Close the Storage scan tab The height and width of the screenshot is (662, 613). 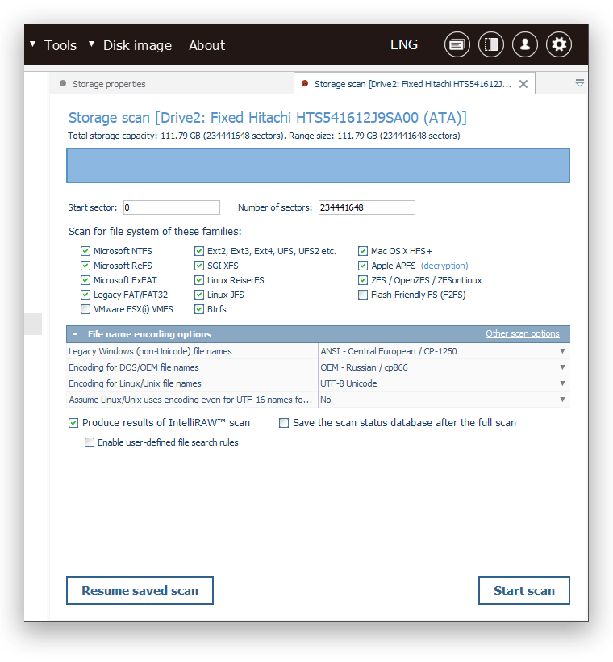pyautogui.click(x=523, y=84)
